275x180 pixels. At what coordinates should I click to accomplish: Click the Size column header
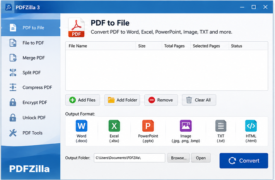(149, 46)
